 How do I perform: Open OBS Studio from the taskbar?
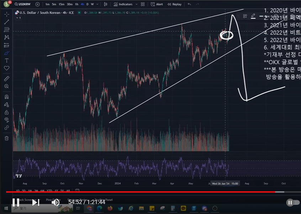click(x=215, y=208)
